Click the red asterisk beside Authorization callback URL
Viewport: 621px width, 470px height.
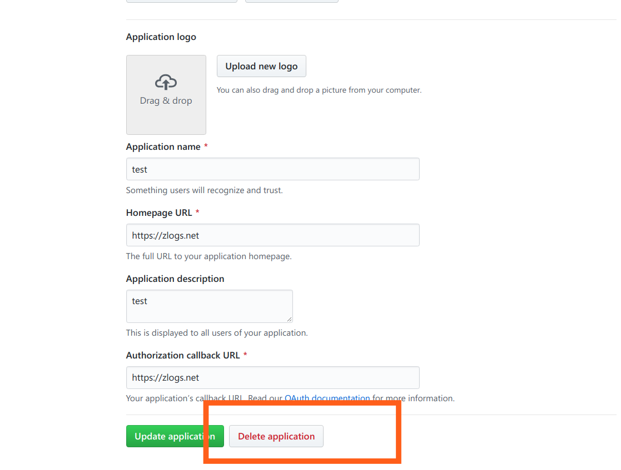pos(245,355)
